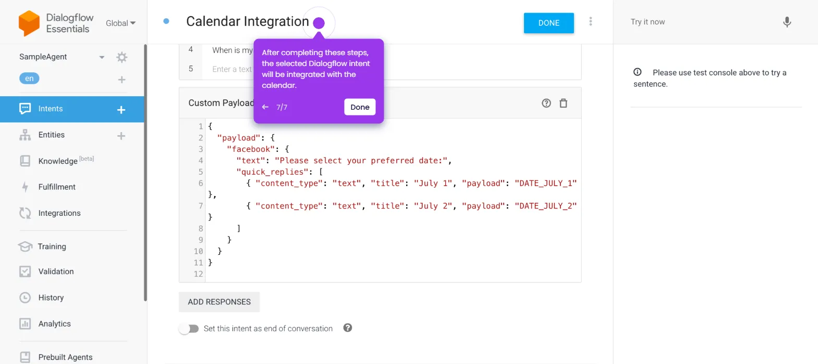The image size is (818, 364).
Task: Open Validation section
Action: (x=56, y=271)
